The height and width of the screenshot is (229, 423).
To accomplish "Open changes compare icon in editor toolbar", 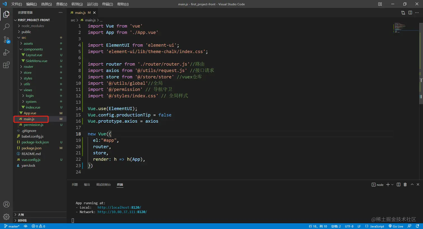I will point(403,13).
